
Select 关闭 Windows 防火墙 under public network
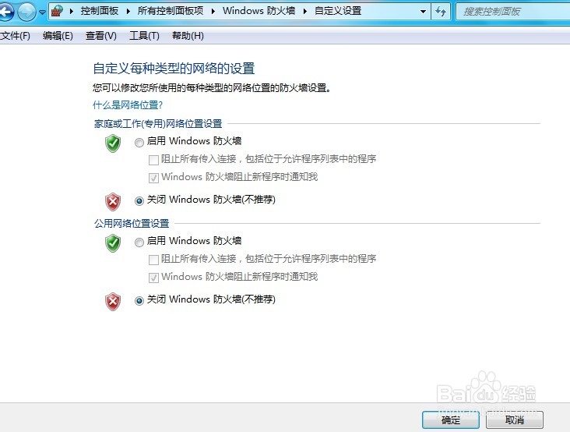(139, 301)
